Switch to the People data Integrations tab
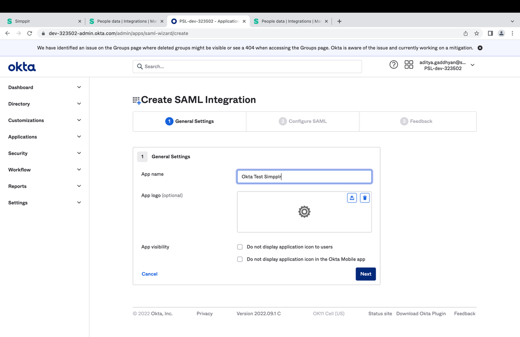 pyautogui.click(x=125, y=21)
